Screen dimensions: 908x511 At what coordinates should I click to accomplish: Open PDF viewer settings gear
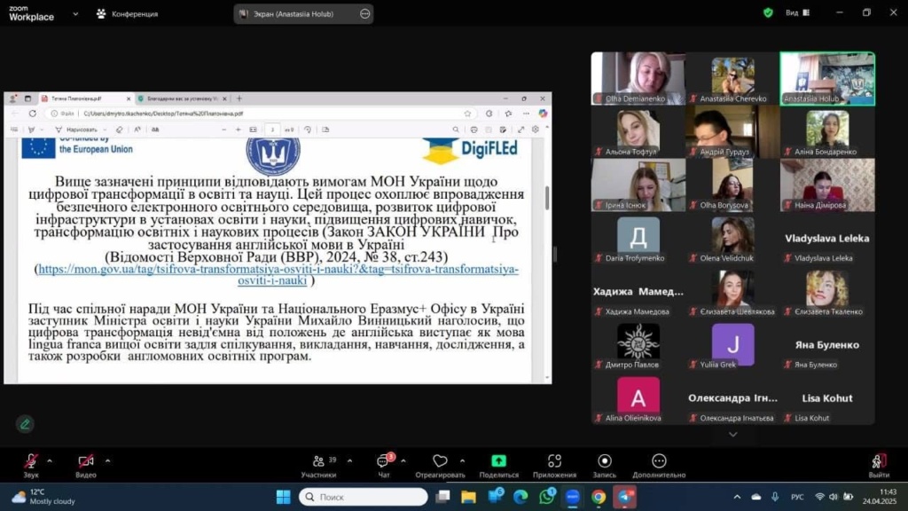pyautogui.click(x=535, y=130)
